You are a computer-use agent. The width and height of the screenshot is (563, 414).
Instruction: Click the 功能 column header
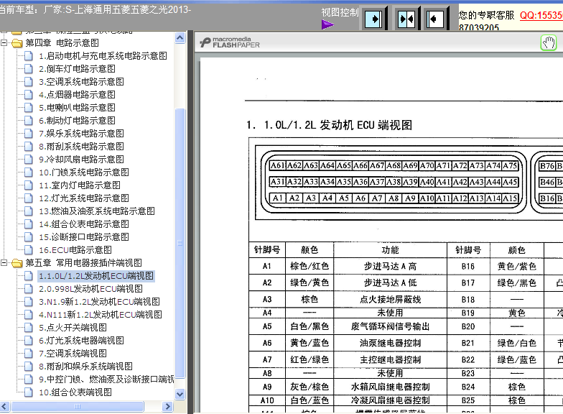click(x=391, y=250)
